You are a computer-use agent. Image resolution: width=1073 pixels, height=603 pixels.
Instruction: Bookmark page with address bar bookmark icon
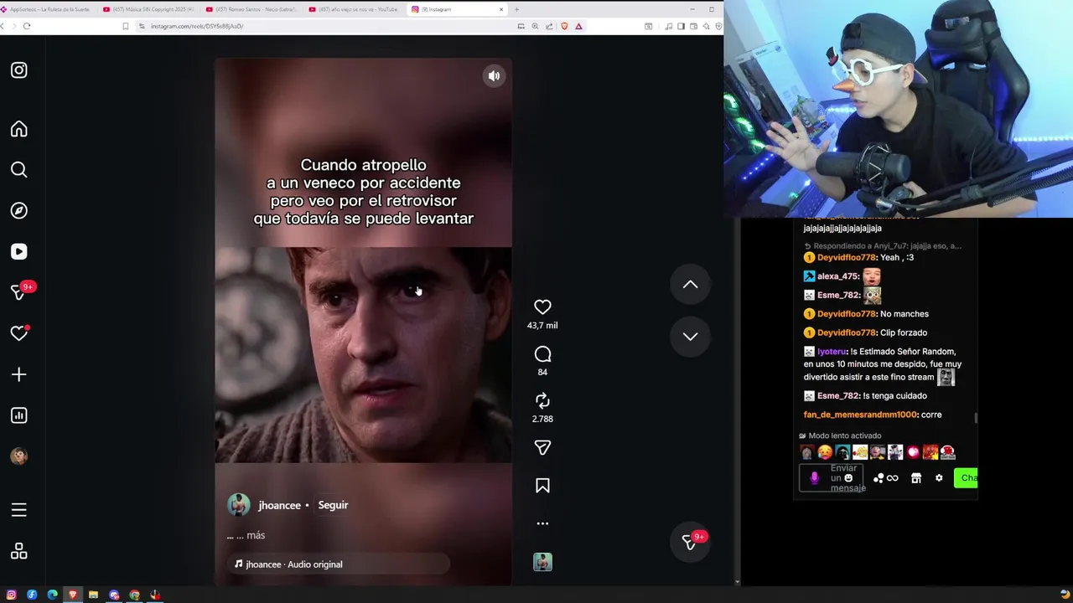126,26
